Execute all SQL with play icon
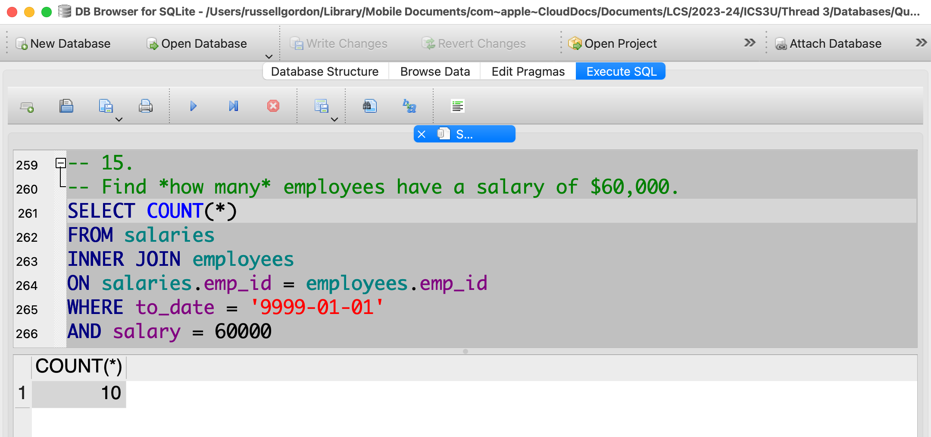This screenshot has height=437, width=931. click(x=193, y=106)
